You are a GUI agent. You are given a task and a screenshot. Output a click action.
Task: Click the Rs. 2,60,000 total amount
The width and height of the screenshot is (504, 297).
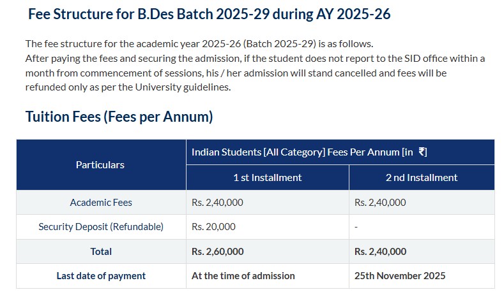(x=217, y=251)
